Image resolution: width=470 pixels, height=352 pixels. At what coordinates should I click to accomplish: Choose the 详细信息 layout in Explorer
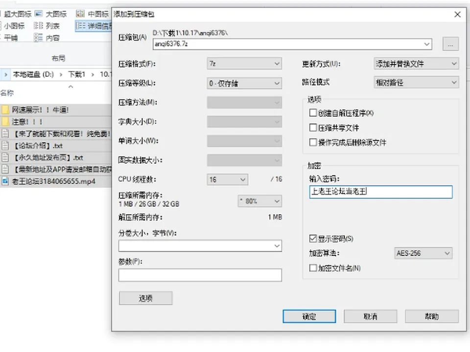pos(94,26)
